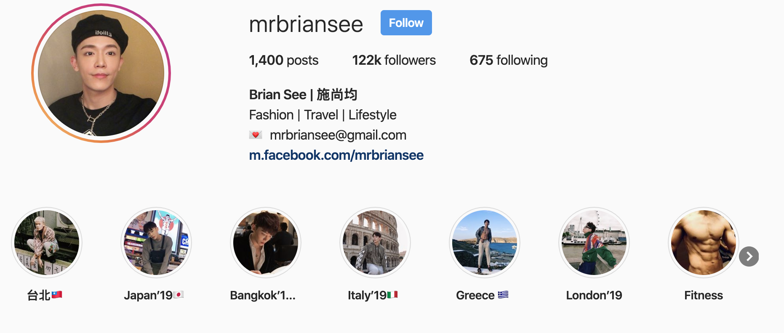Open the m.facebook.com/mrbriansee link
Viewport: 784px width, 333px height.
(x=336, y=155)
